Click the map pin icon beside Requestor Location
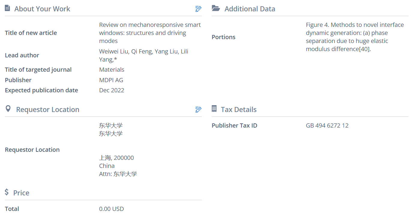Viewport: 413px width, 219px height. point(8,109)
